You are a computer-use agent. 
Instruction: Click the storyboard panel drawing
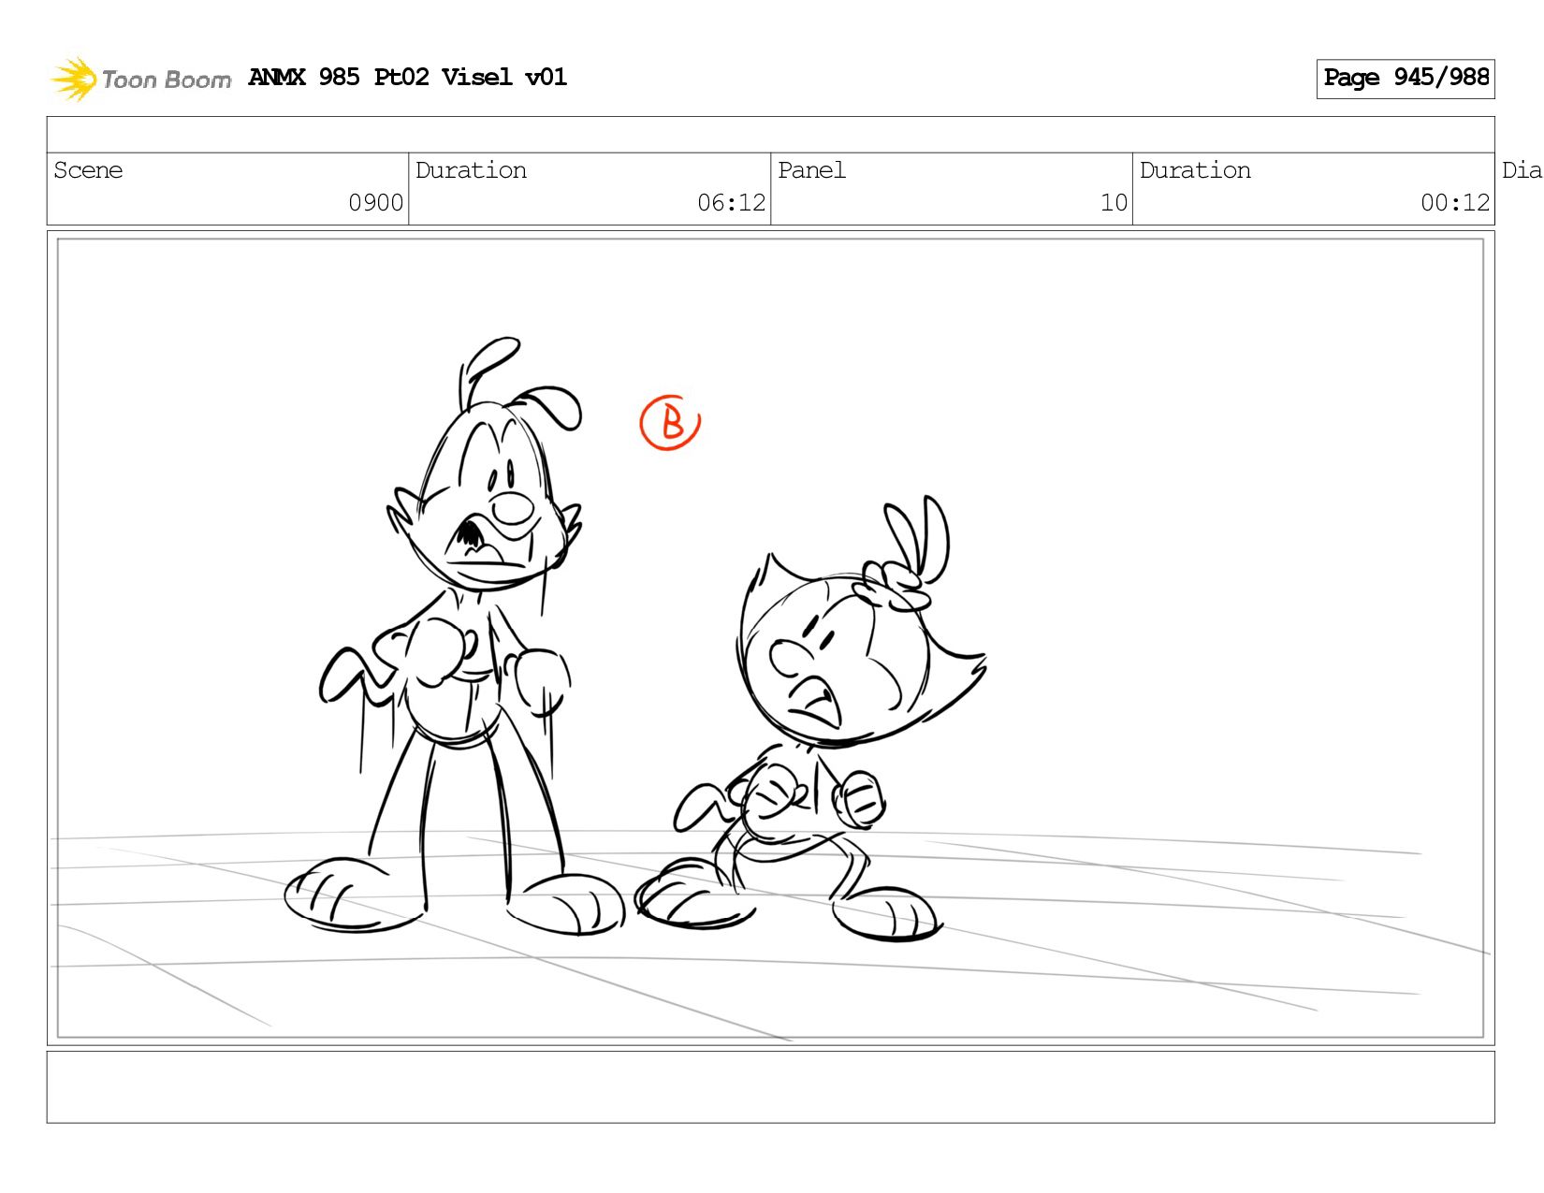pos(770,638)
